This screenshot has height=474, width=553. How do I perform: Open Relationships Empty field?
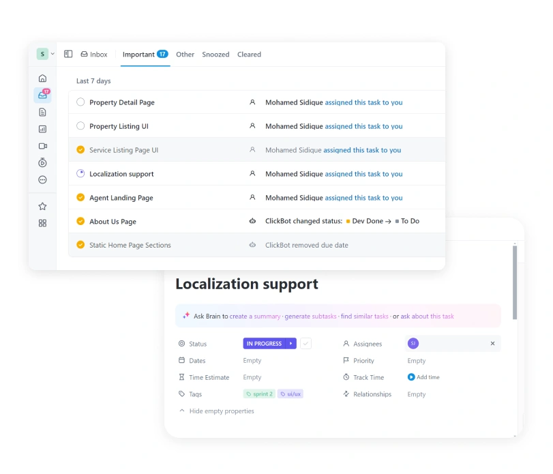tap(417, 394)
